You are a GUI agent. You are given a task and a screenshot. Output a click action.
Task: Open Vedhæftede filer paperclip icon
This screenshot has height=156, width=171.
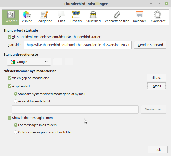[117, 15]
